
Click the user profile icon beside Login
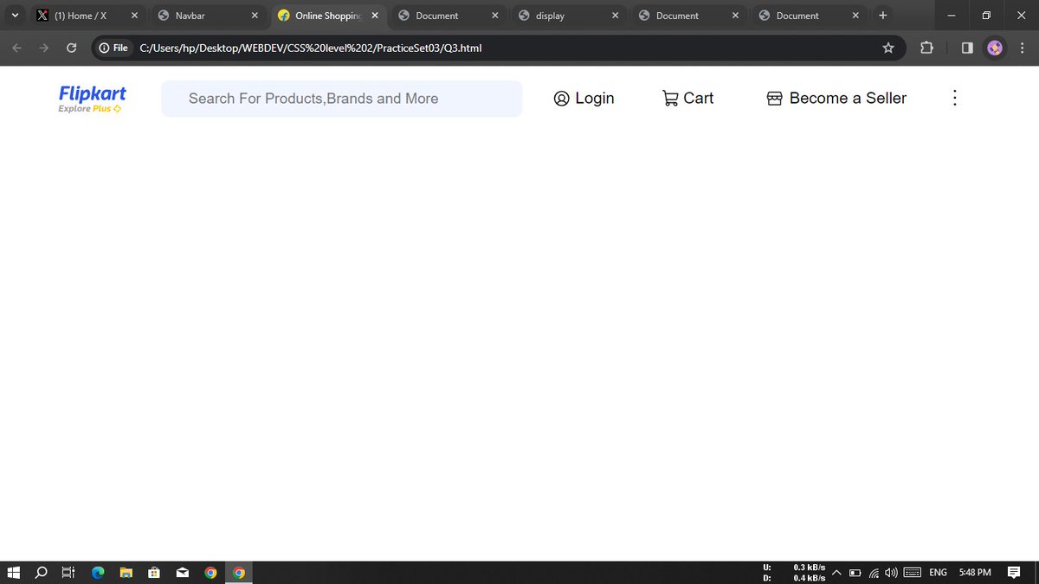pyautogui.click(x=561, y=99)
